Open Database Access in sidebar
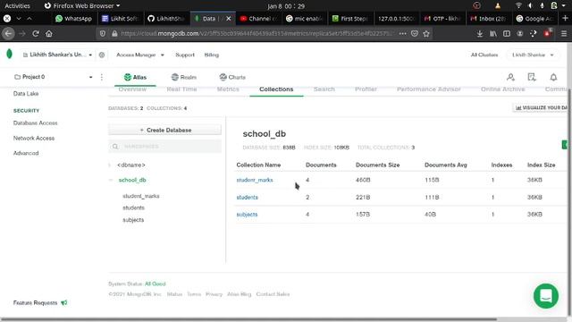This screenshot has width=572, height=322. (36, 123)
